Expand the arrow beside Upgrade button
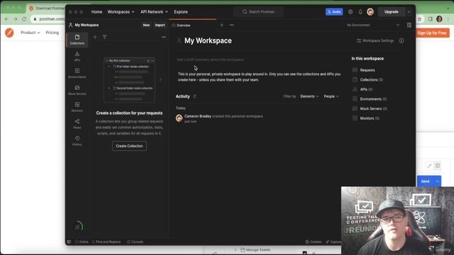The height and width of the screenshot is (255, 454). click(x=409, y=12)
